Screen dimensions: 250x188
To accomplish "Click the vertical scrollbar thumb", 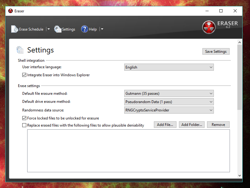I will click(239, 77).
